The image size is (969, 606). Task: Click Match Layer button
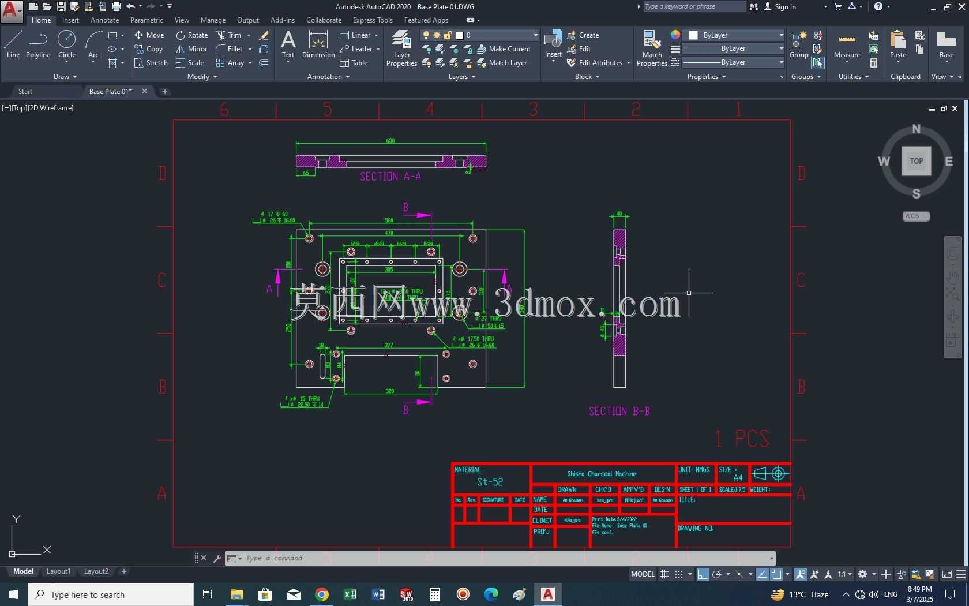click(502, 63)
